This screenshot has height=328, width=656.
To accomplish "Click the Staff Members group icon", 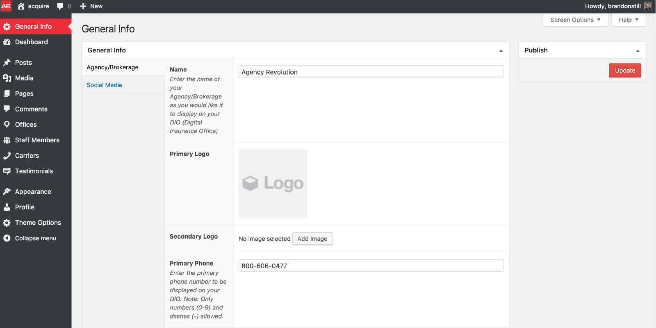I will point(7,140).
